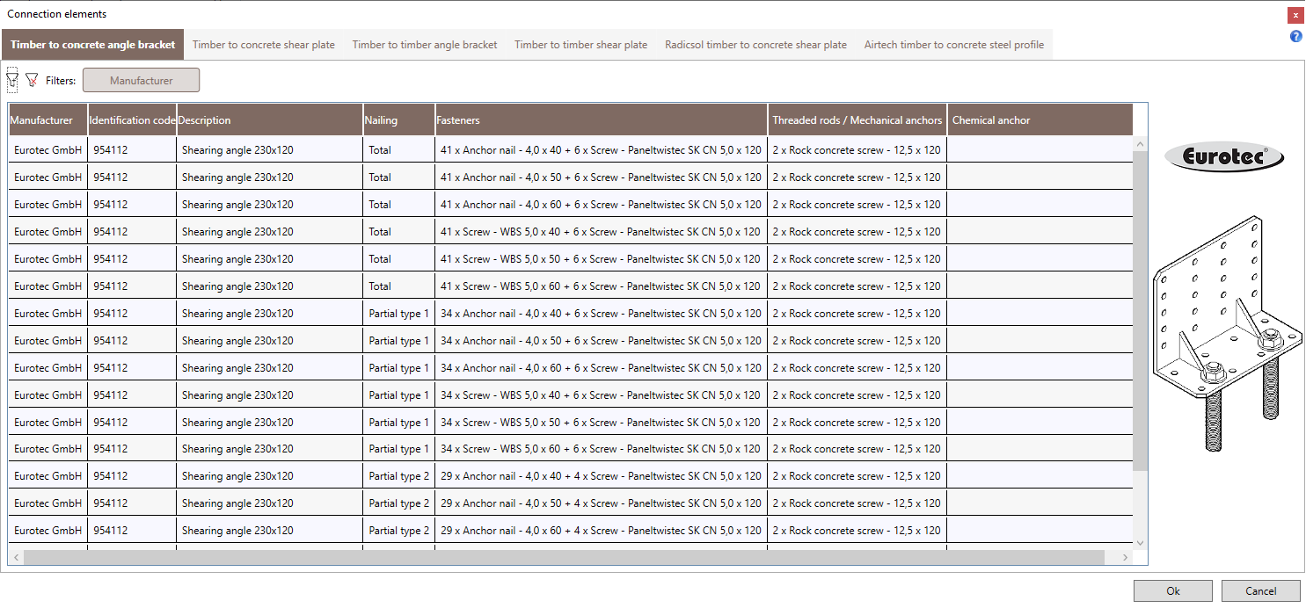Click the horizontal scrollbar thumb below the table

[564, 558]
